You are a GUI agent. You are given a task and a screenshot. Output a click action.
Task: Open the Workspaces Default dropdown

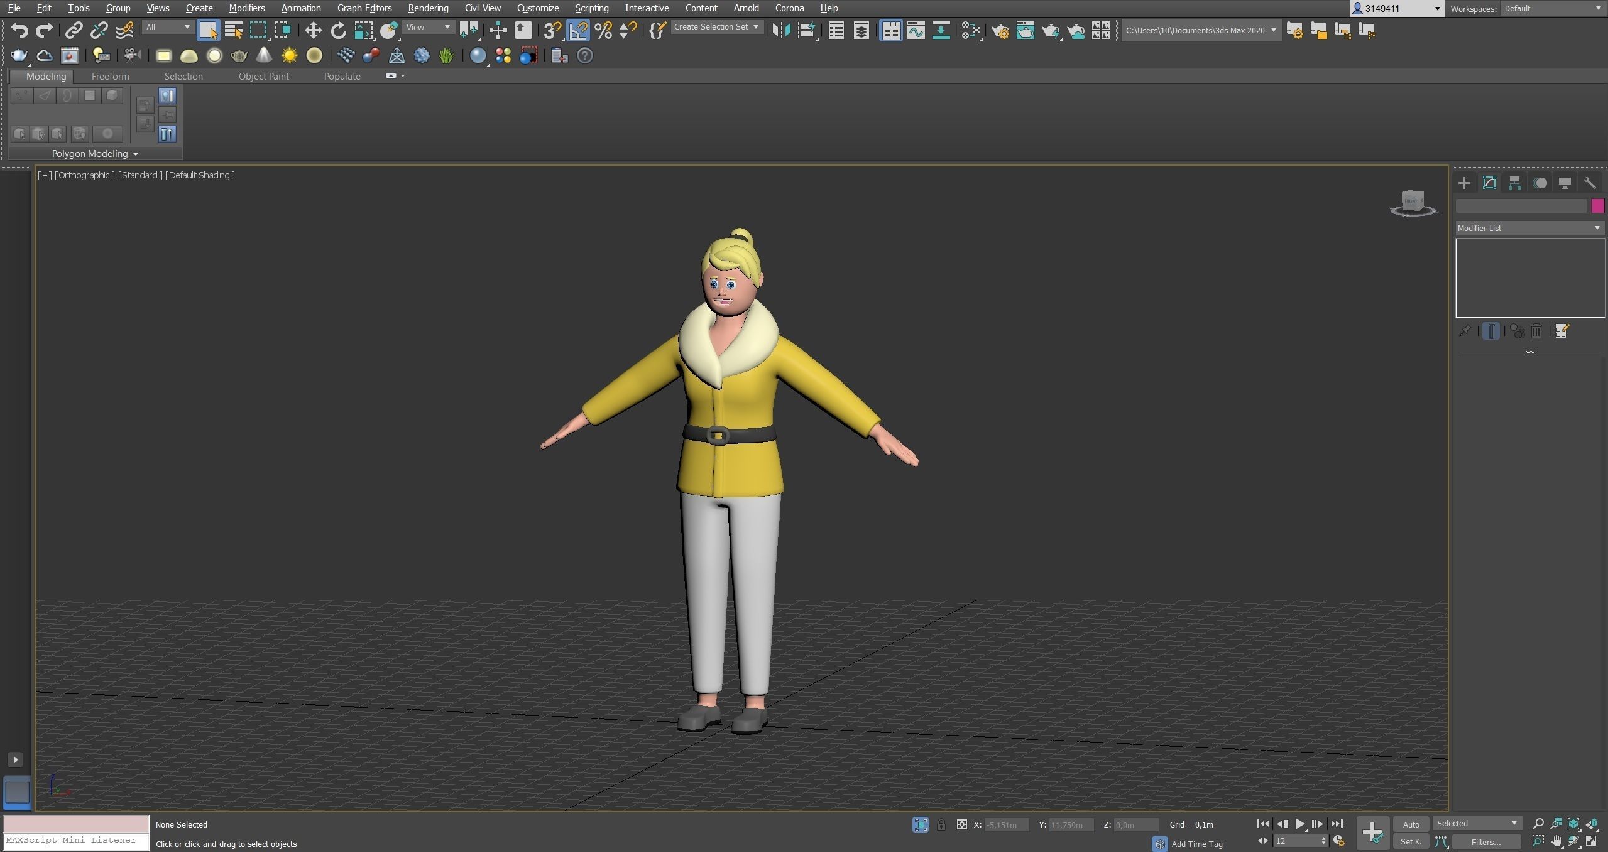pos(1553,8)
